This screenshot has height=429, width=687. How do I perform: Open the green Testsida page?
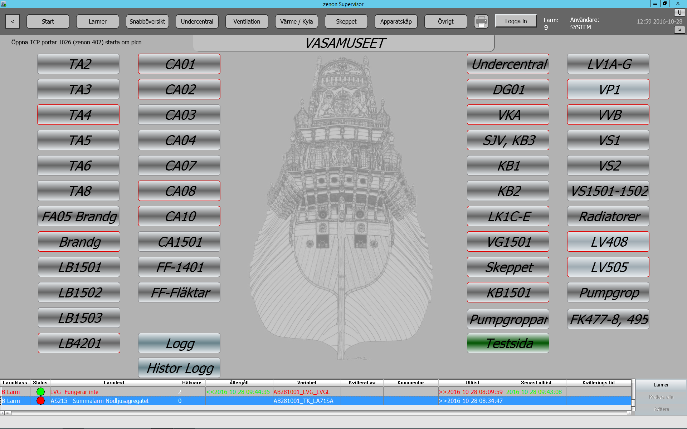coord(508,343)
